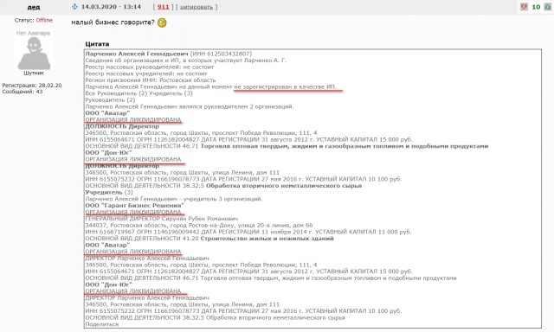Click ГЕНЕРАЛЬНЫЙ ДИРЕКТОР Сирунян Рубен Романович line

click(162, 219)
